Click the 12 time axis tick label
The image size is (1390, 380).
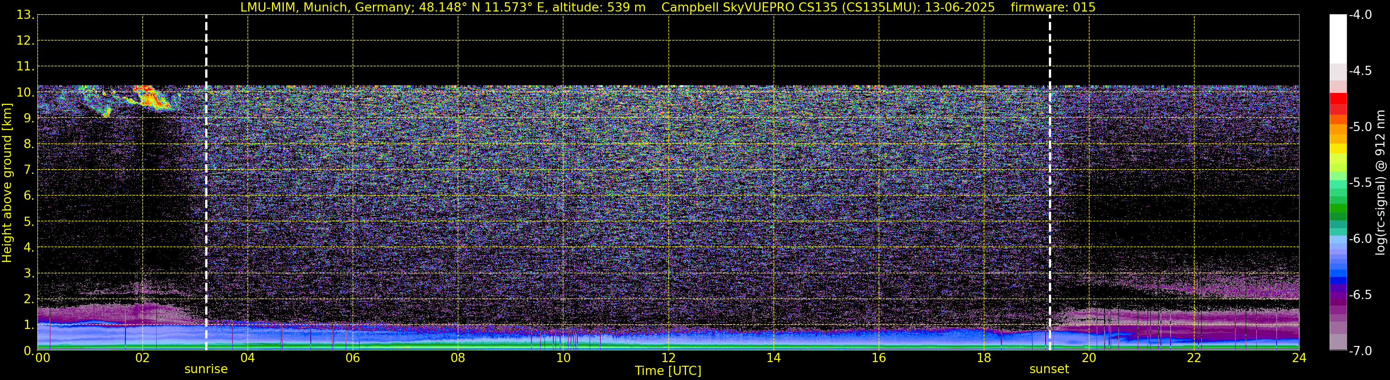pyautogui.click(x=668, y=358)
